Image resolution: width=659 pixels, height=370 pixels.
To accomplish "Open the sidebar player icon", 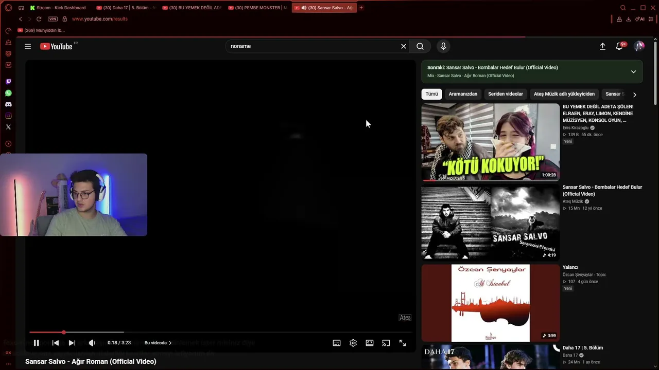I will click(x=8, y=144).
